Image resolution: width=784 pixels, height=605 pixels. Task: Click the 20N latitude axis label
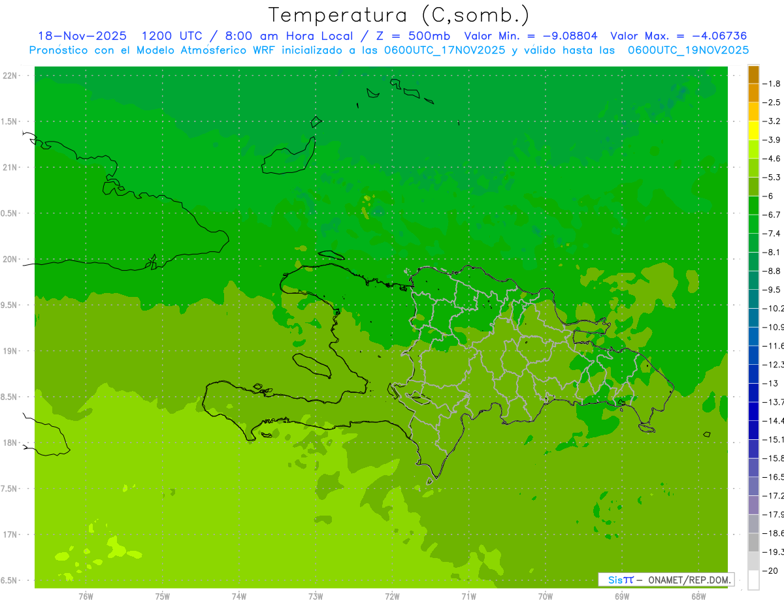pos(11,259)
